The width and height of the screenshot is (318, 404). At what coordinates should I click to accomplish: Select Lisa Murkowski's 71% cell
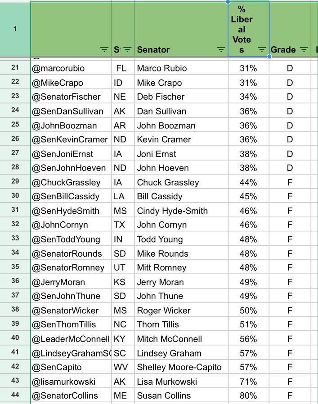tap(248, 382)
